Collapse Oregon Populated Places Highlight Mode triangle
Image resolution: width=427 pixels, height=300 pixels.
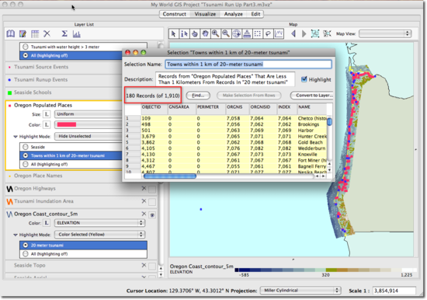pos(16,136)
